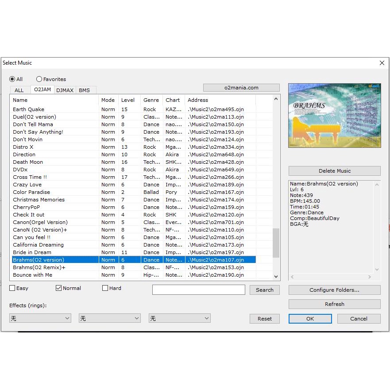This screenshot has height=390, width=390.
Task: Click the Configure Folders button
Action: click(334, 290)
